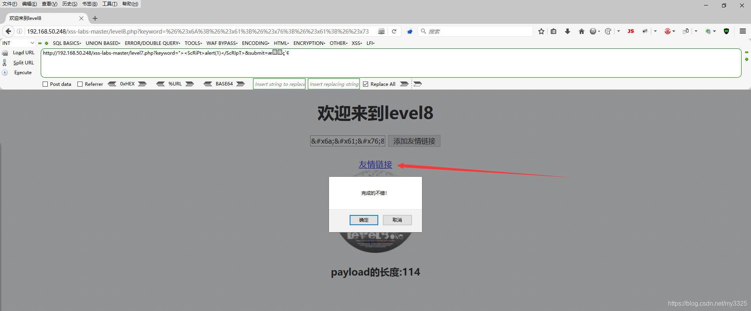Click the gray globe extension icon
The height and width of the screenshot is (311, 751).
[593, 31]
